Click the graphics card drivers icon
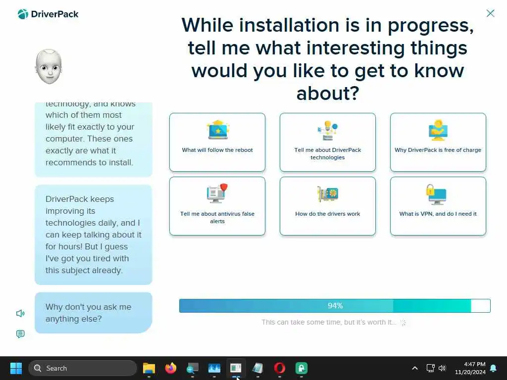This screenshot has width=507, height=380. [328, 194]
